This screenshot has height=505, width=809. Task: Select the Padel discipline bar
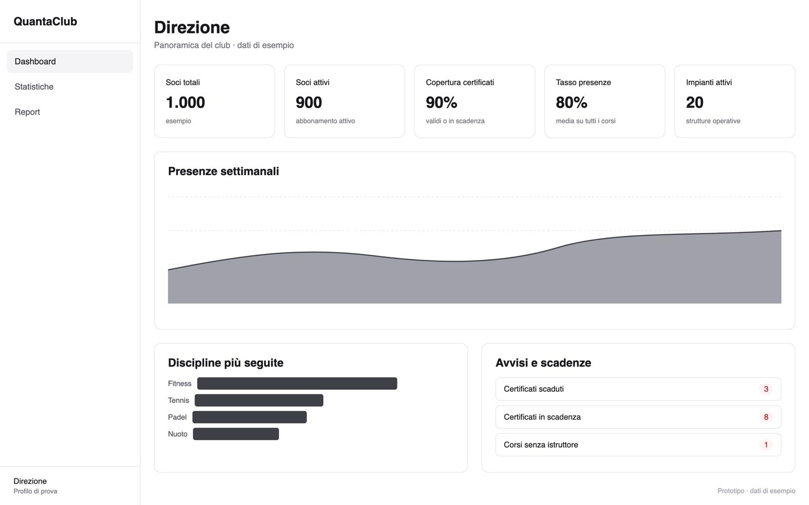click(x=250, y=417)
